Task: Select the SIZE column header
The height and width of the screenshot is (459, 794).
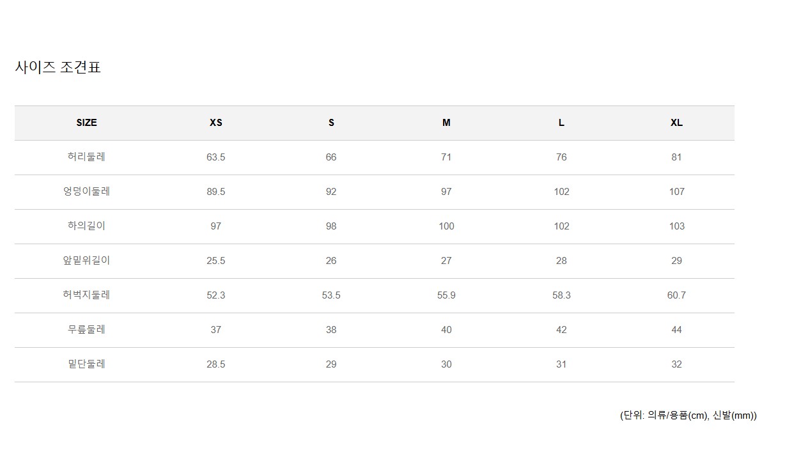Action: [86, 123]
